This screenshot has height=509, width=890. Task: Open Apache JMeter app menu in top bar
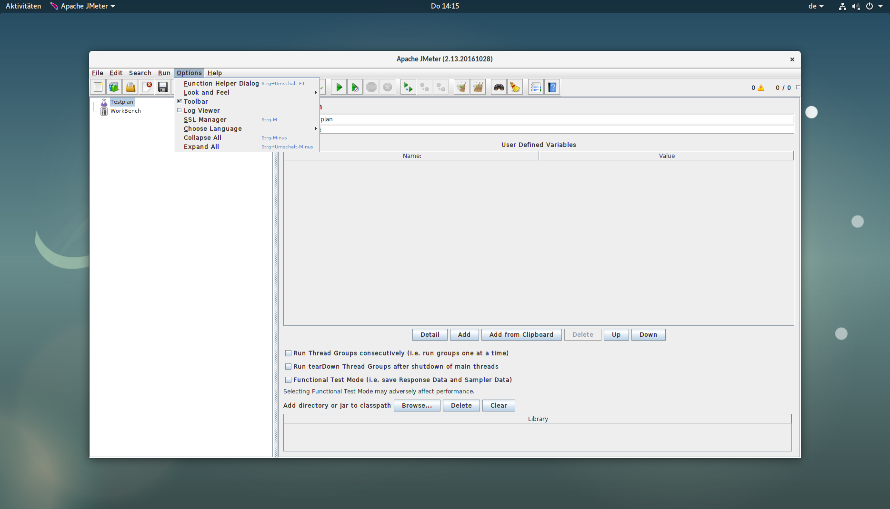pyautogui.click(x=83, y=6)
